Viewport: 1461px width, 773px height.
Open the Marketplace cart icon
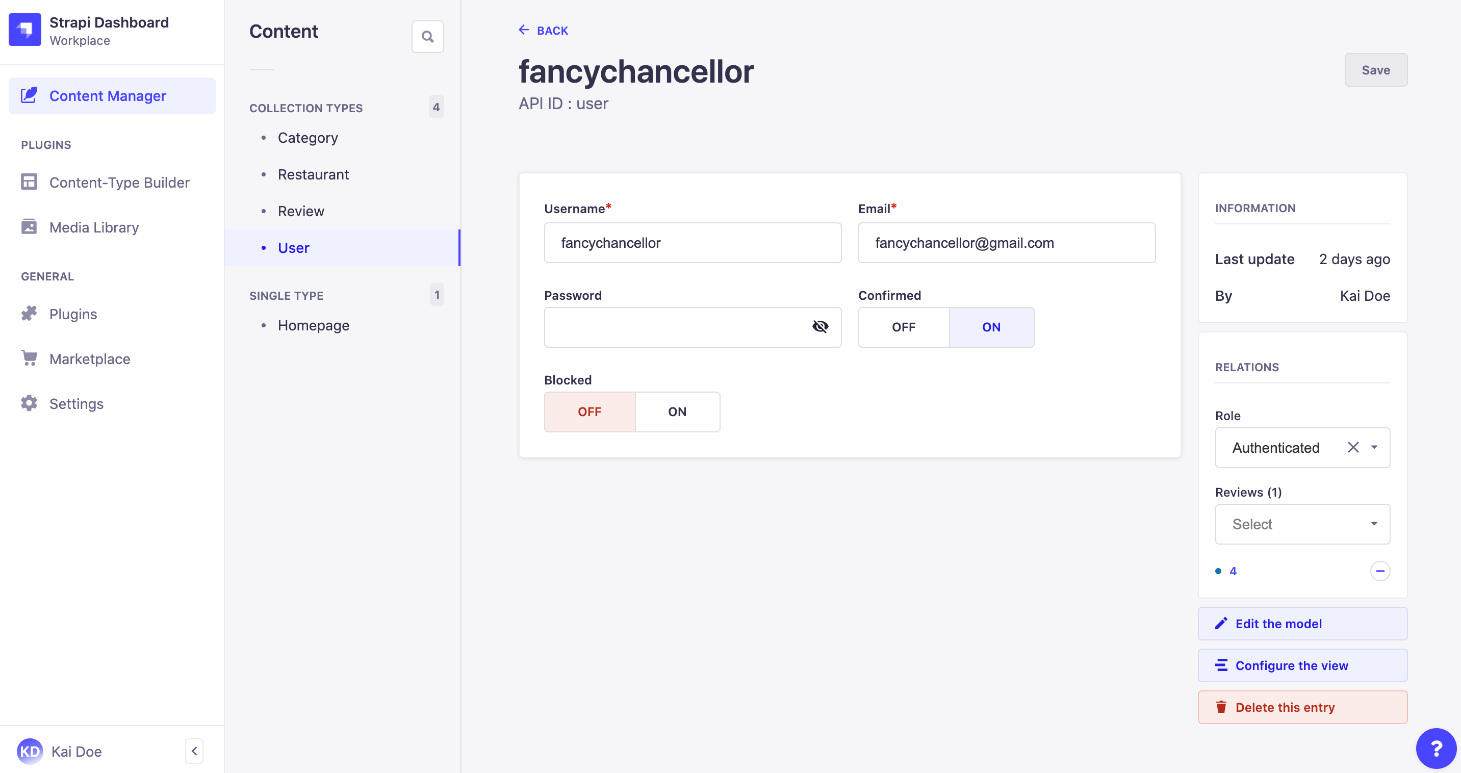29,358
